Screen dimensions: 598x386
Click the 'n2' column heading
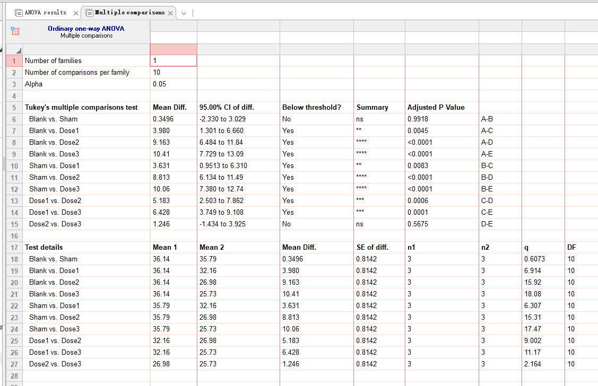pos(485,247)
